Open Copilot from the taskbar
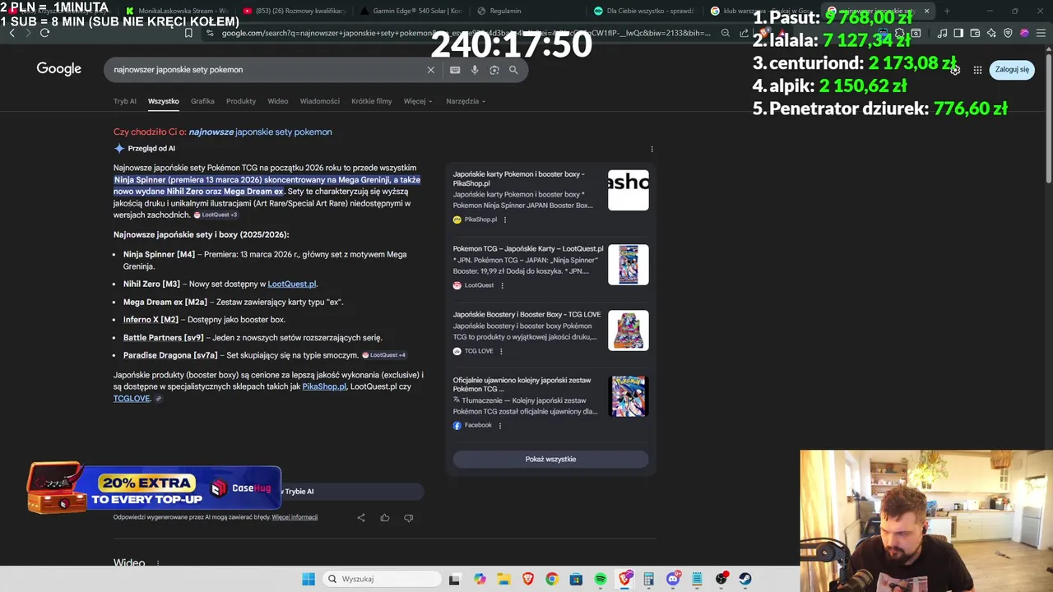 tap(480, 579)
